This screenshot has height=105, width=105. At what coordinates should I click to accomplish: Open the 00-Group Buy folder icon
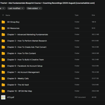click(3, 22)
